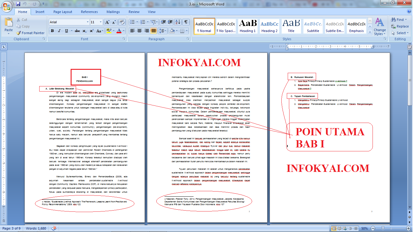Toggle strikethrough formatting
413x232 pixels.
(x=77, y=31)
